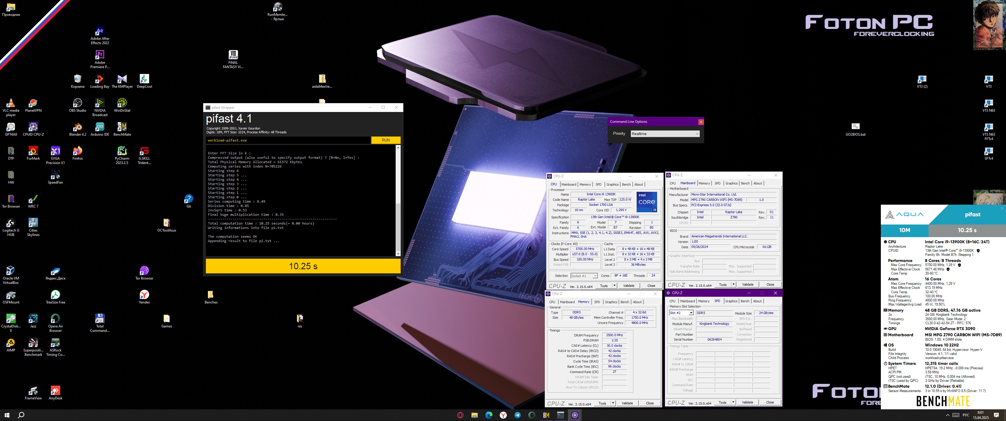Switch to Graphics tab in CPU-Z Processor window
The image size is (1006, 421).
point(612,184)
